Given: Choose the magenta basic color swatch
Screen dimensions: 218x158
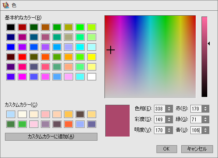Looking at the screenshot, I should click(22, 77).
